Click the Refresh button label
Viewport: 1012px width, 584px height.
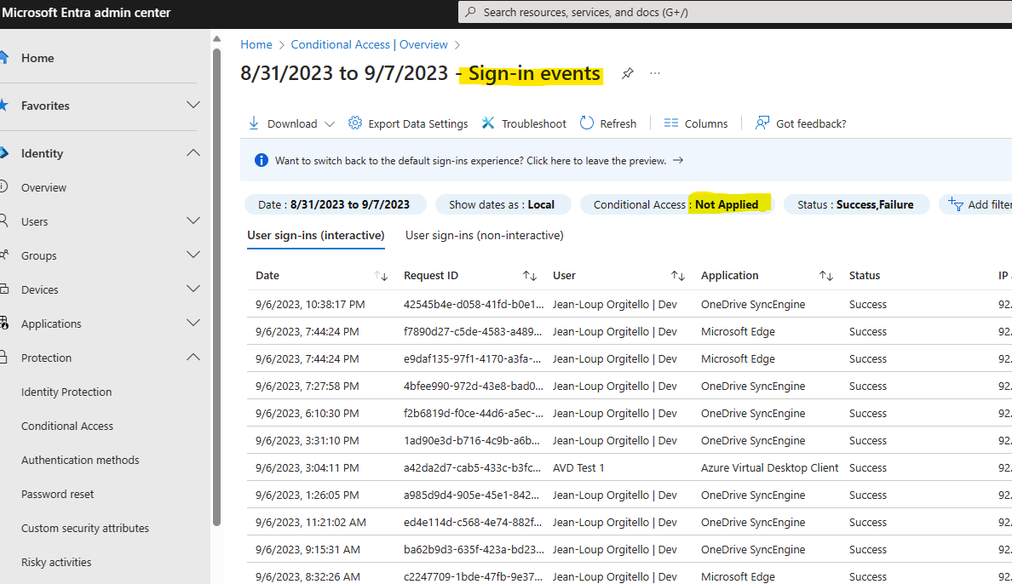pyautogui.click(x=618, y=124)
